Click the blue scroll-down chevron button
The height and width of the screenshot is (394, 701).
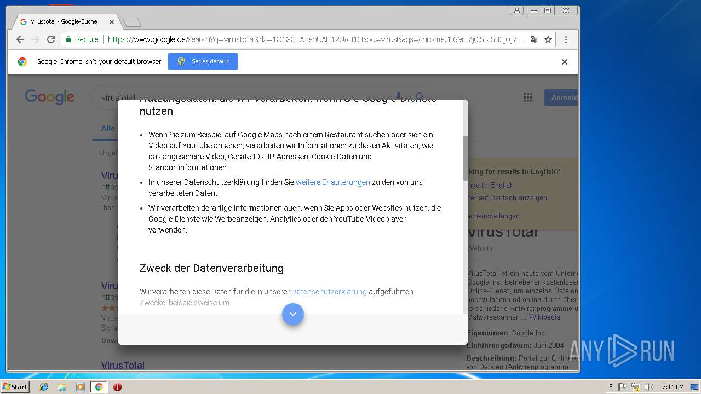click(293, 314)
